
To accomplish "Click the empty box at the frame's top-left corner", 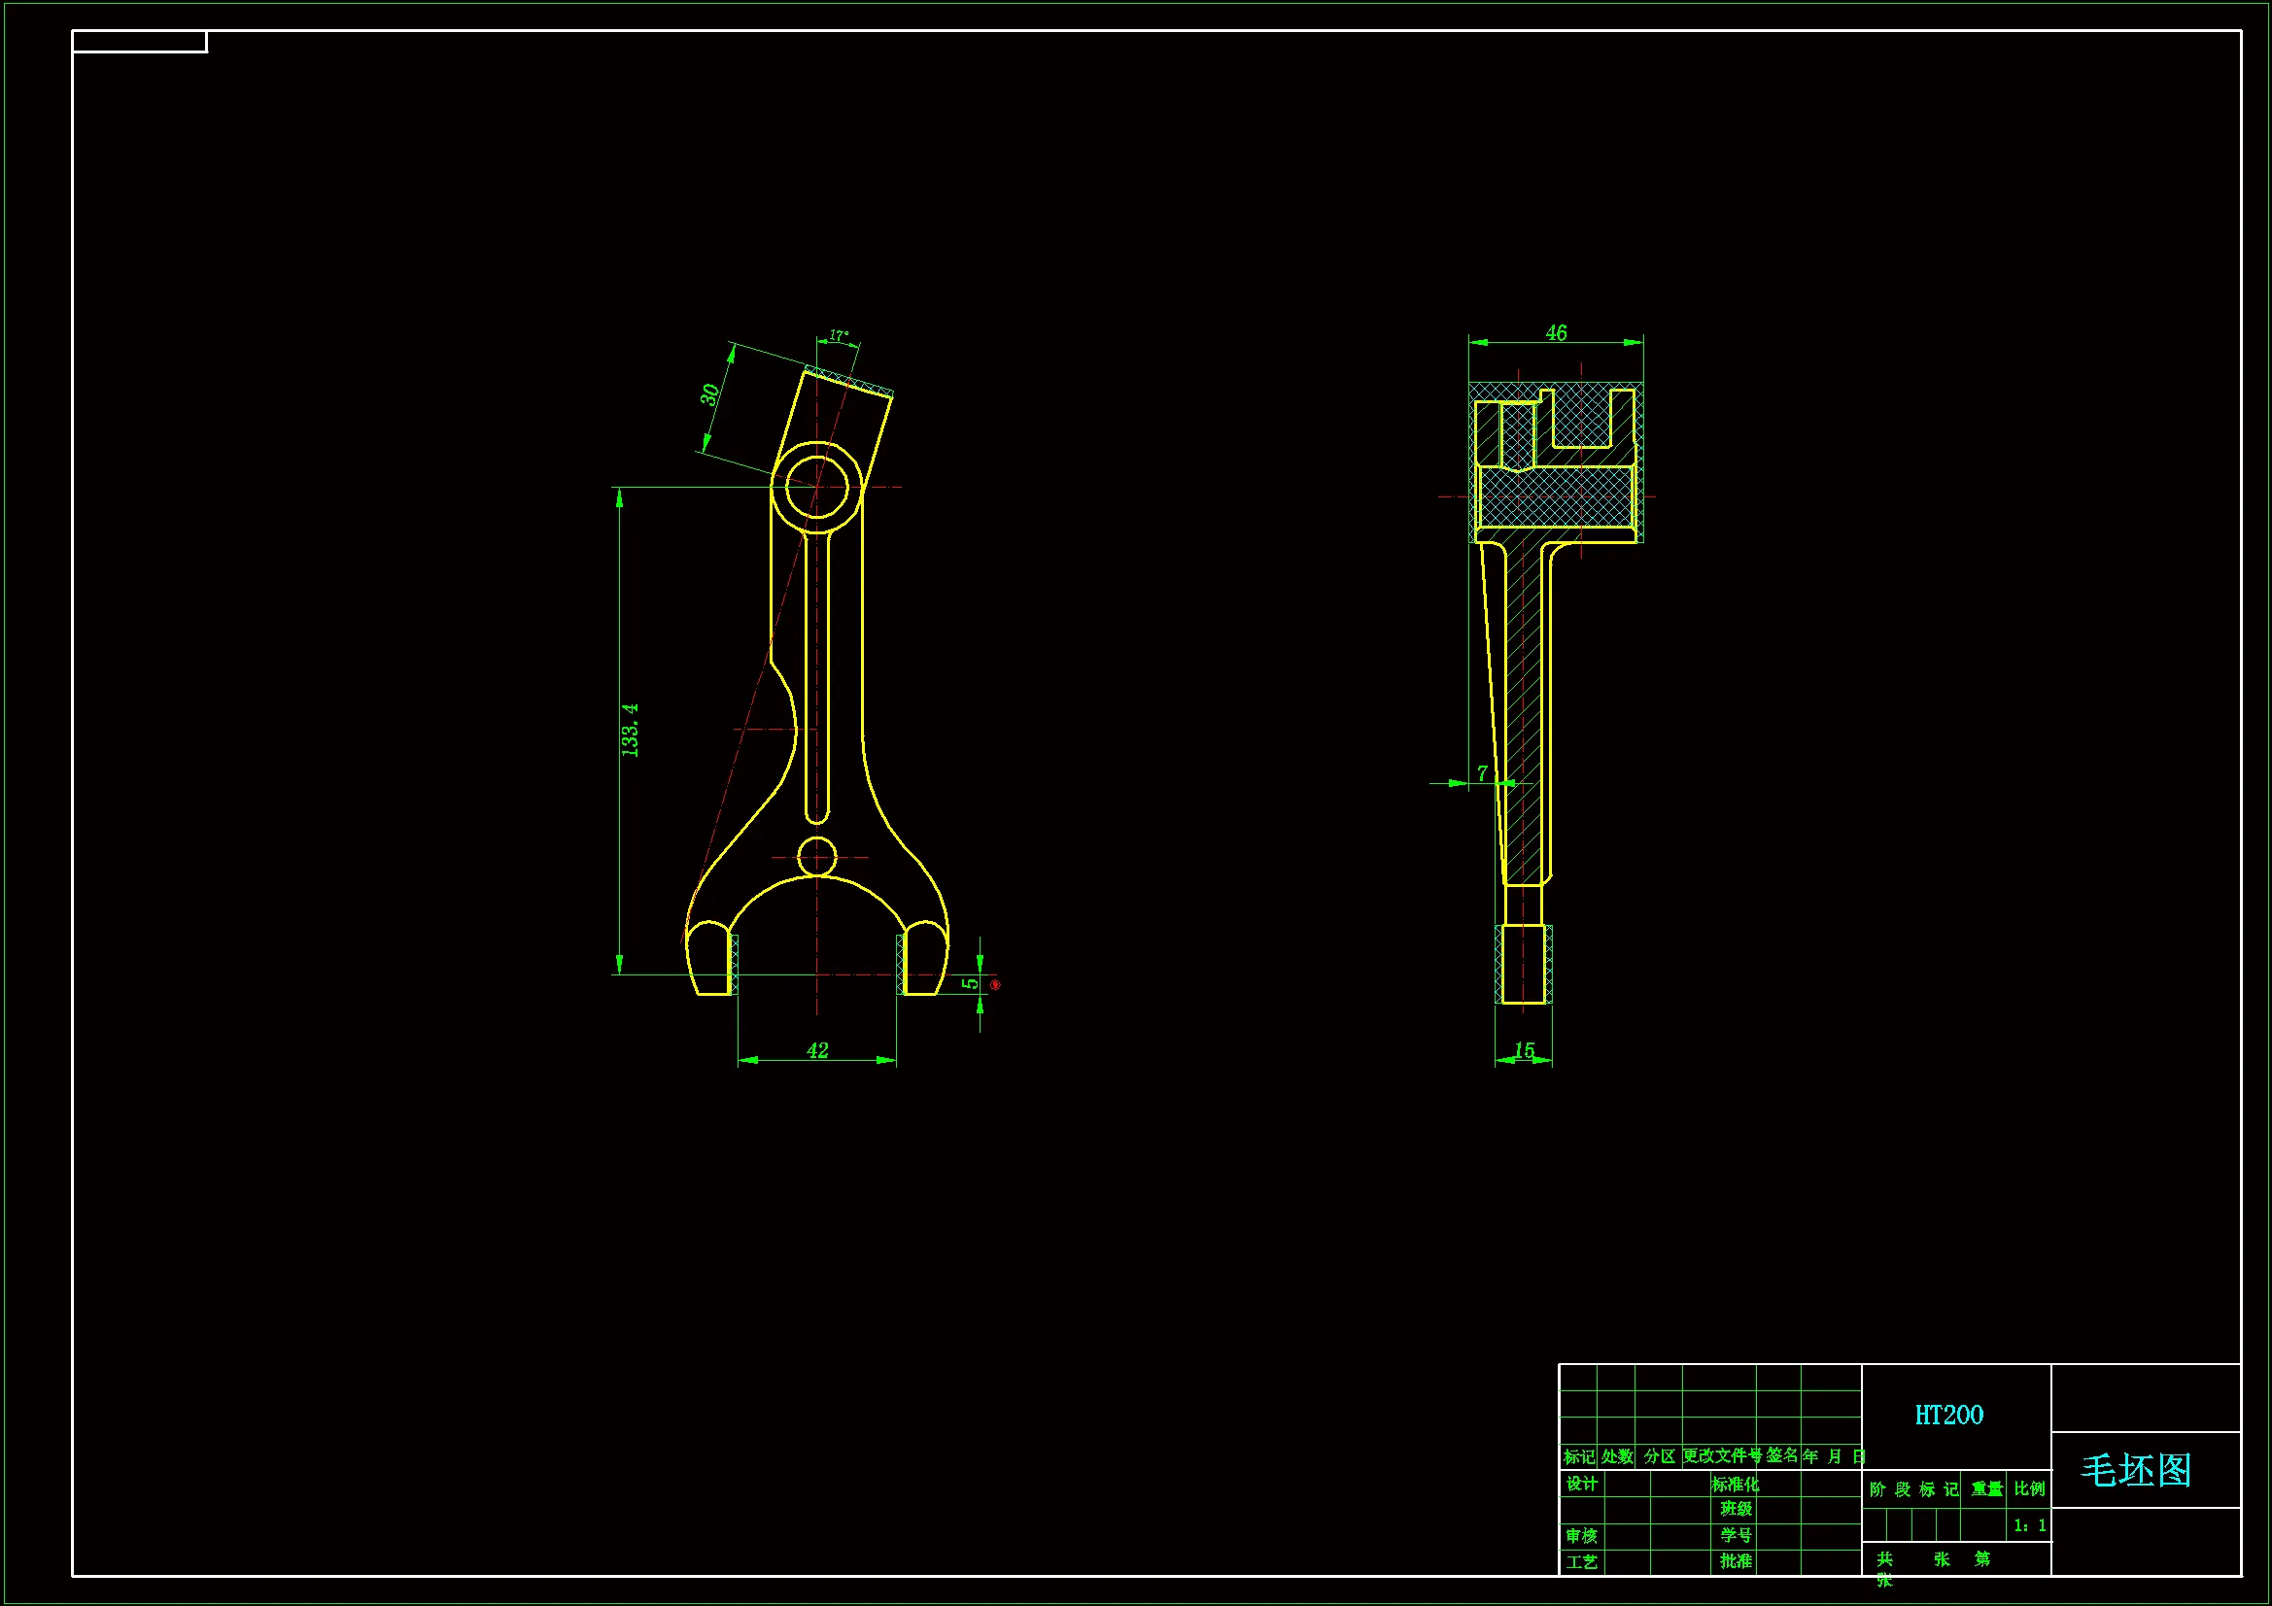I will 140,42.
